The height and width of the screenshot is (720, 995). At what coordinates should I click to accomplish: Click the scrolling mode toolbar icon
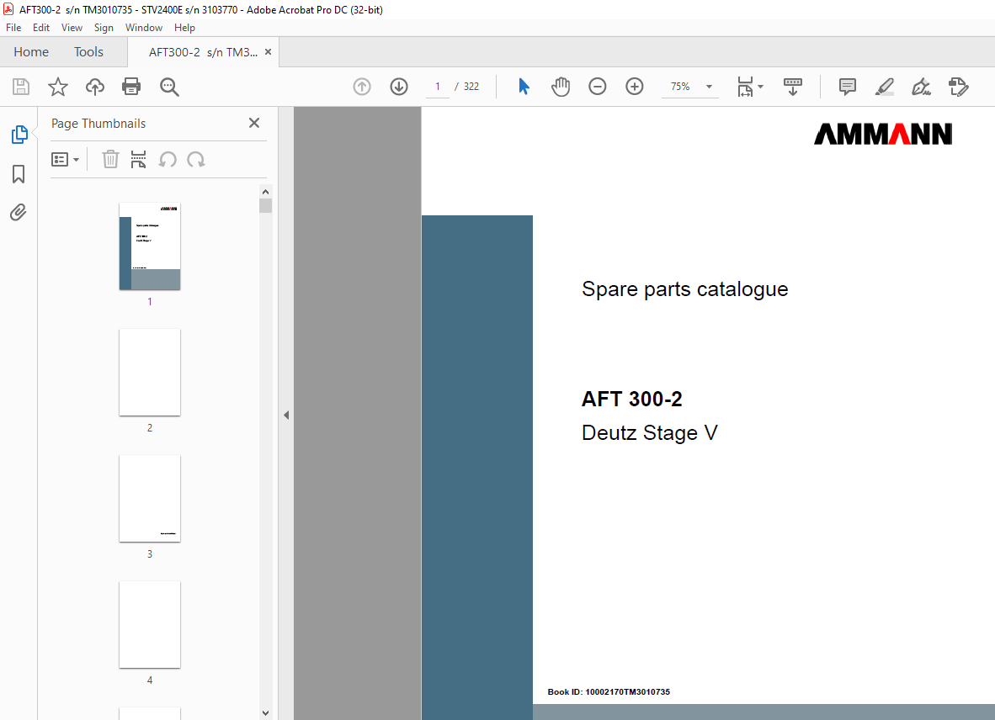pos(793,87)
